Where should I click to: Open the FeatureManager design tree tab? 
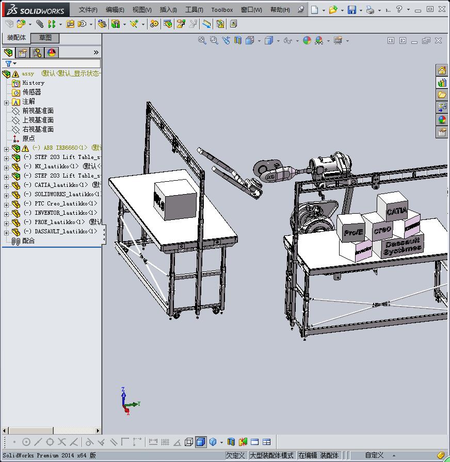(x=9, y=53)
